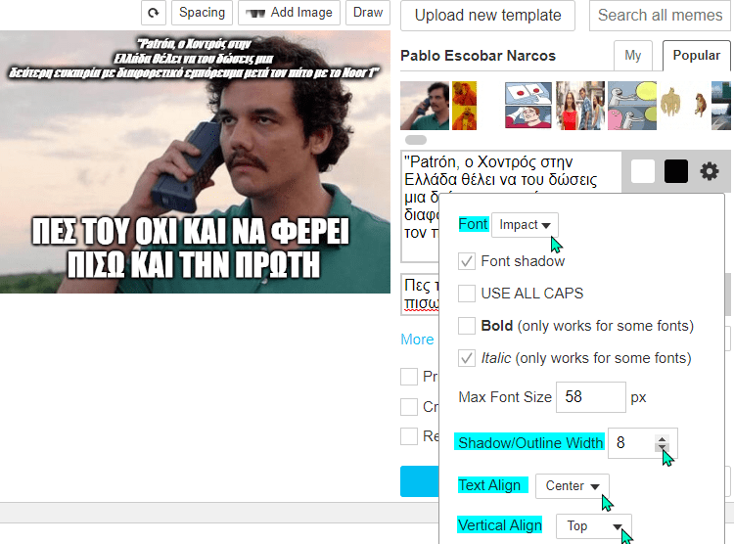Activate the Draw tool
The image size is (734, 544).
[367, 13]
